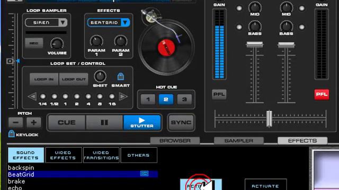Open the Video Transitions tab

(101, 155)
